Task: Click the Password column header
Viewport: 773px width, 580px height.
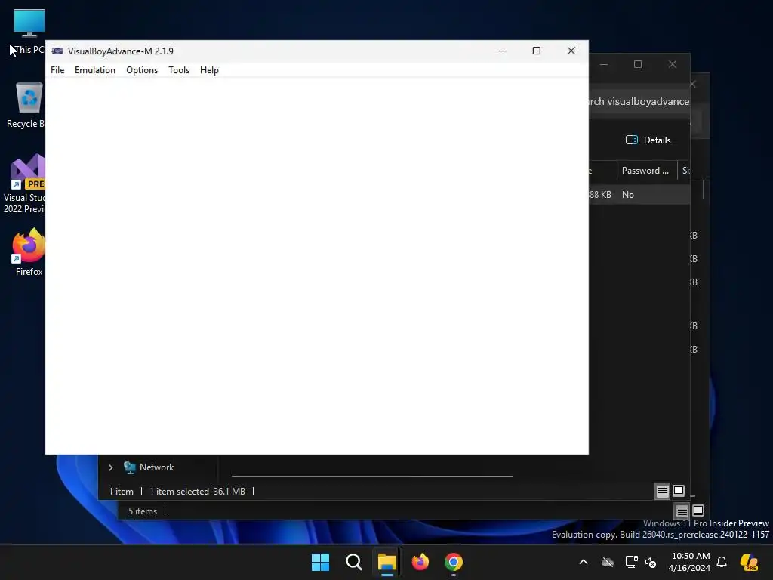Action: (x=646, y=171)
